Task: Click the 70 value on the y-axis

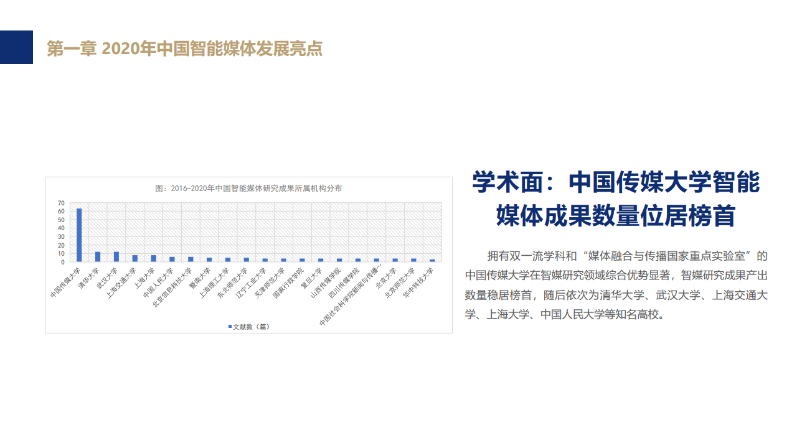Action: (61, 203)
